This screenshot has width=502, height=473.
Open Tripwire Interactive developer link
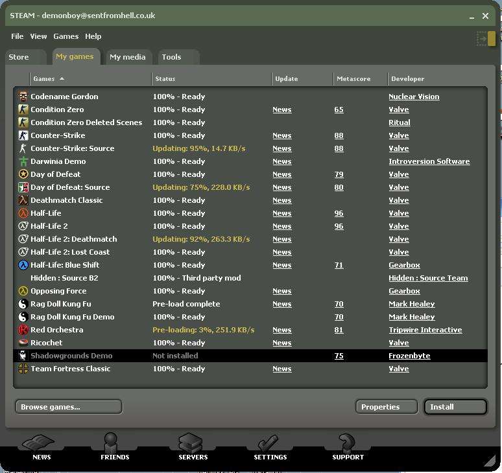pos(425,330)
